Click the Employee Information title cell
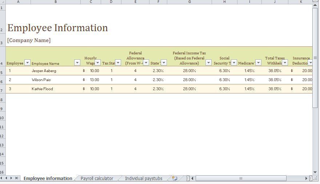The image size is (320, 184). (x=57, y=28)
